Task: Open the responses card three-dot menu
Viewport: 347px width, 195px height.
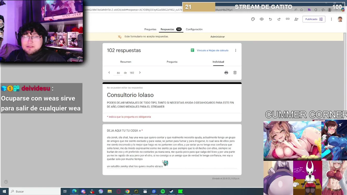Action: click(236, 50)
